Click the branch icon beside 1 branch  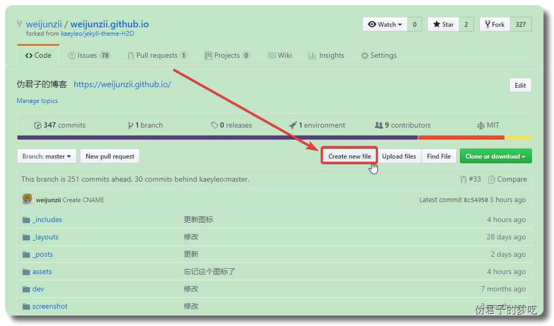pos(130,125)
